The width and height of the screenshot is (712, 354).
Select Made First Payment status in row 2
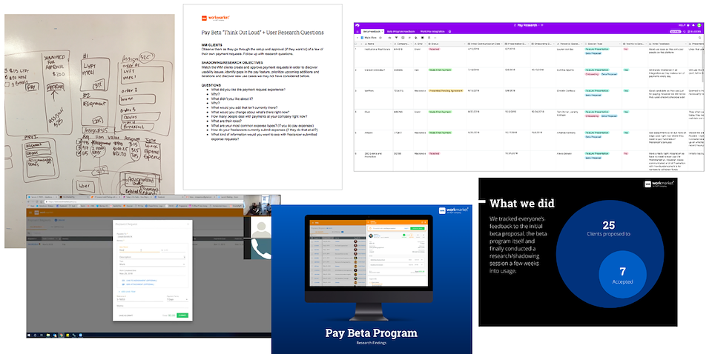(x=439, y=70)
